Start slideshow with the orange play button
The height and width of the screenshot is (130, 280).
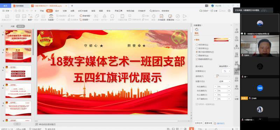tap(191, 129)
